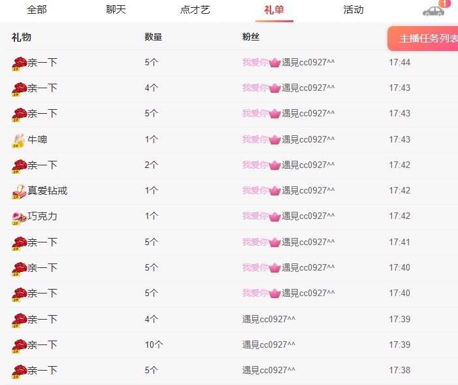Click username 遇見cc0927^^ in the 10个 row
458x385 pixels.
(x=269, y=344)
